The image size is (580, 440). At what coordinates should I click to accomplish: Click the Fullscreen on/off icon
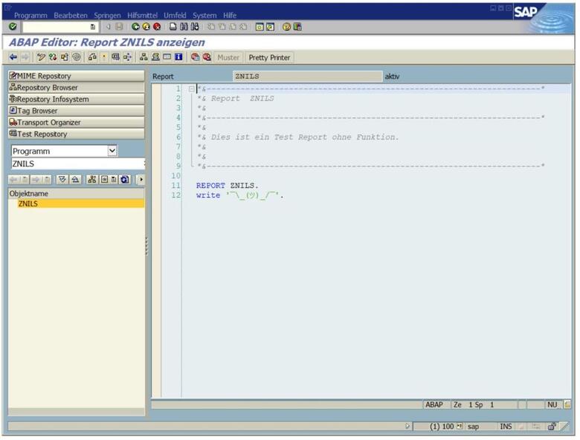(x=167, y=57)
